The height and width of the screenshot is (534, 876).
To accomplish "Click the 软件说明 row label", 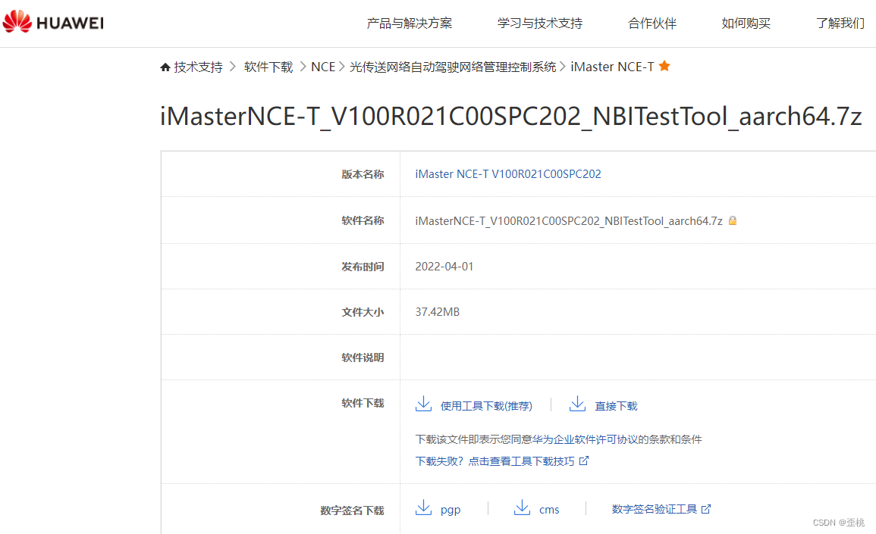I will click(x=363, y=358).
